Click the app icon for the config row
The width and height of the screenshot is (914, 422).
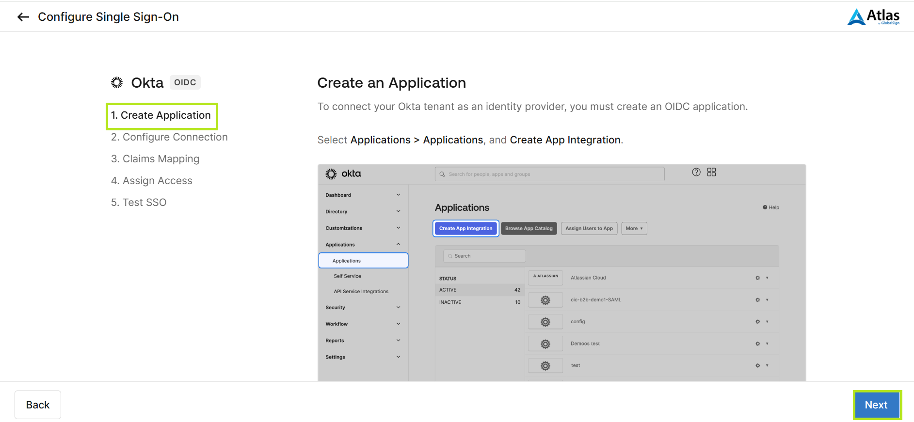545,322
